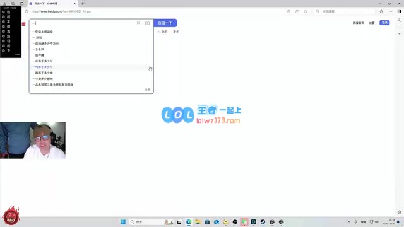Open Steam from the taskbar

pyautogui.click(x=263, y=222)
